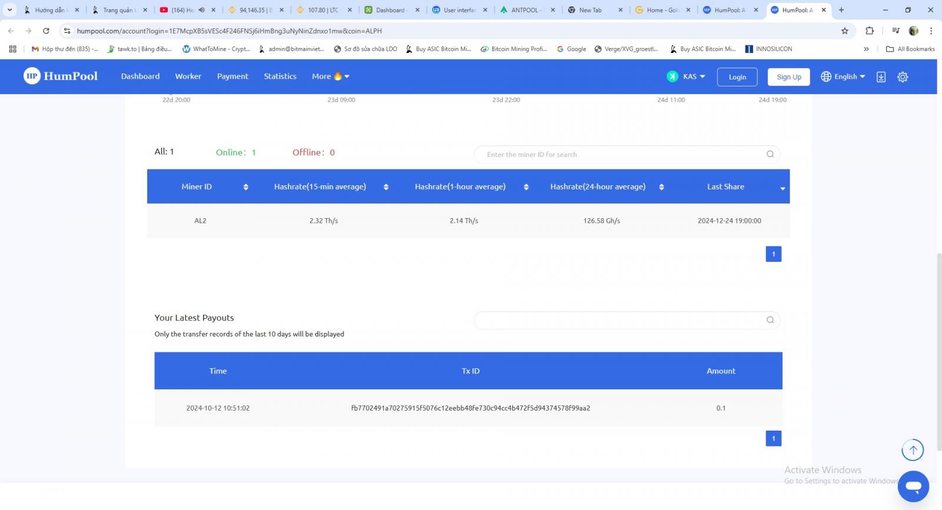Open Chrome three-dot menu
This screenshot has width=942, height=510.
931,31
